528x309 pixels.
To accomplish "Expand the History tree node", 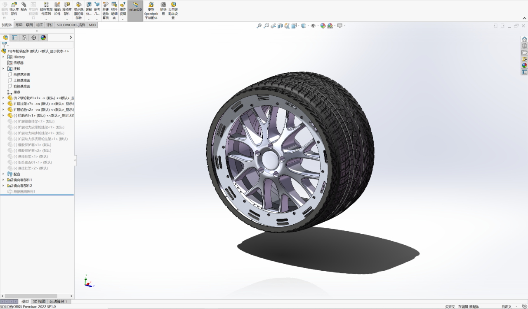I will 3,57.
